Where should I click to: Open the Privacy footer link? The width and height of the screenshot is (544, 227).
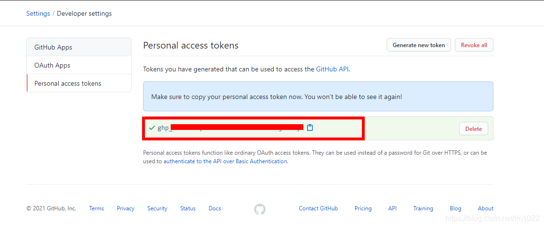(125, 208)
